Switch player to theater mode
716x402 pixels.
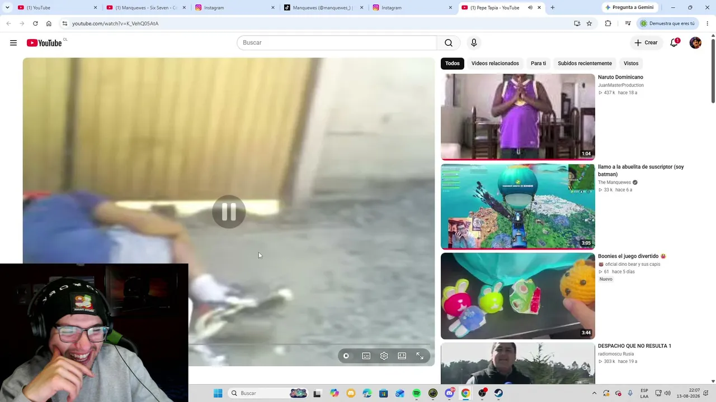pyautogui.click(x=402, y=356)
